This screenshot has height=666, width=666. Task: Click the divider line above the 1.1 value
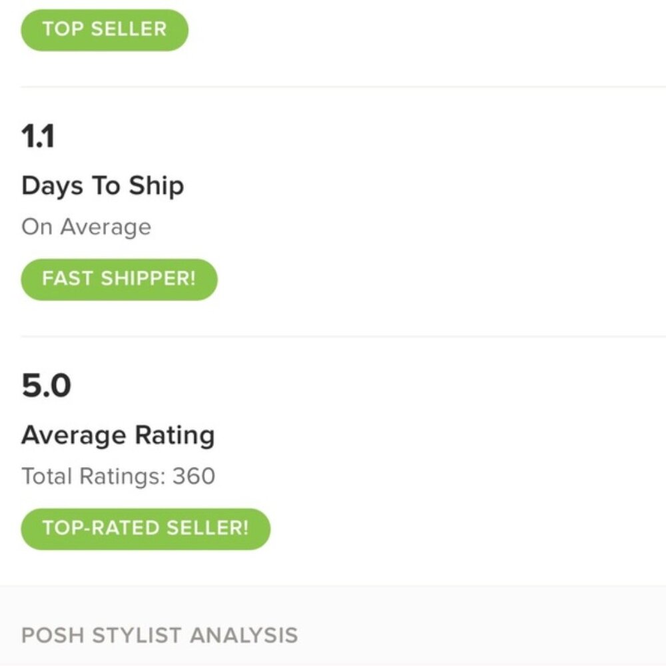pos(333,87)
